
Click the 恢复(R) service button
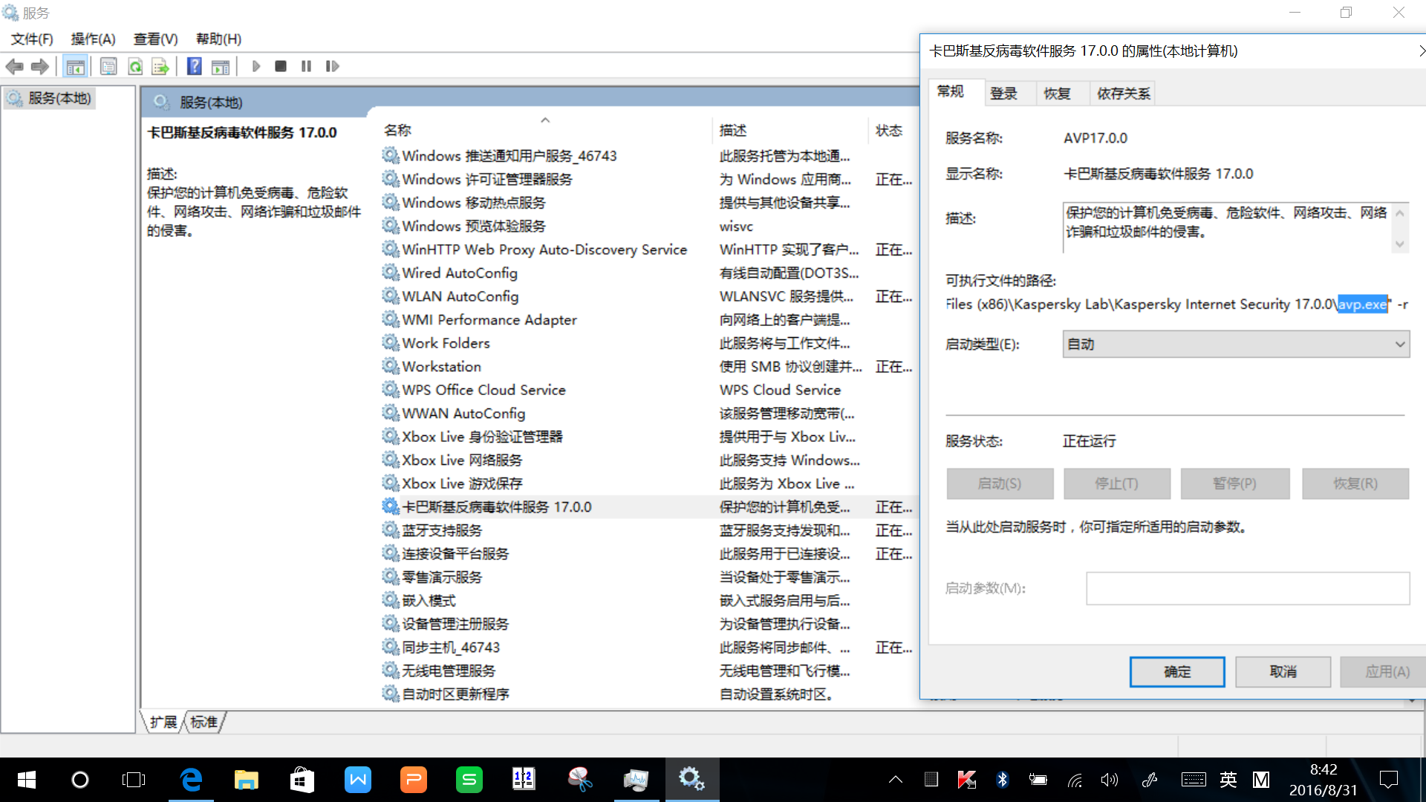pos(1355,483)
